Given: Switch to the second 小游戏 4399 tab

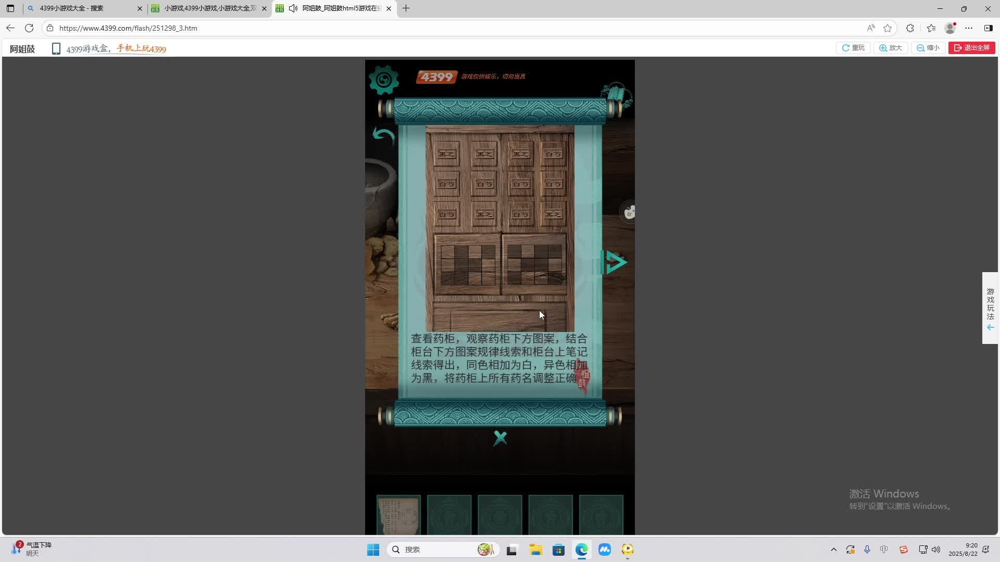Looking at the screenshot, I should pos(208,8).
